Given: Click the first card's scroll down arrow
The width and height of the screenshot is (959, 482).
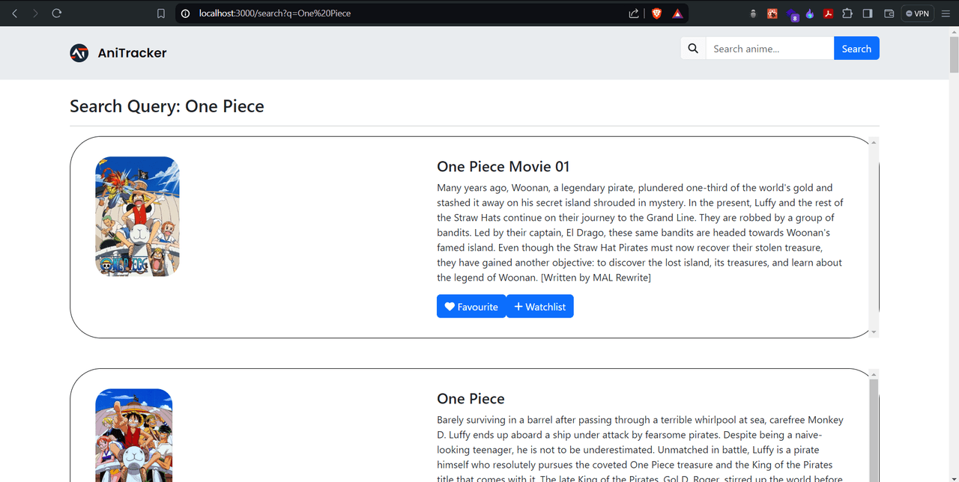Looking at the screenshot, I should (874, 332).
